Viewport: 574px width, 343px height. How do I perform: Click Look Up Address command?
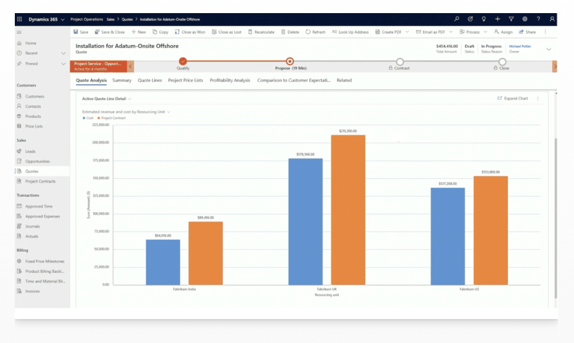click(x=350, y=32)
